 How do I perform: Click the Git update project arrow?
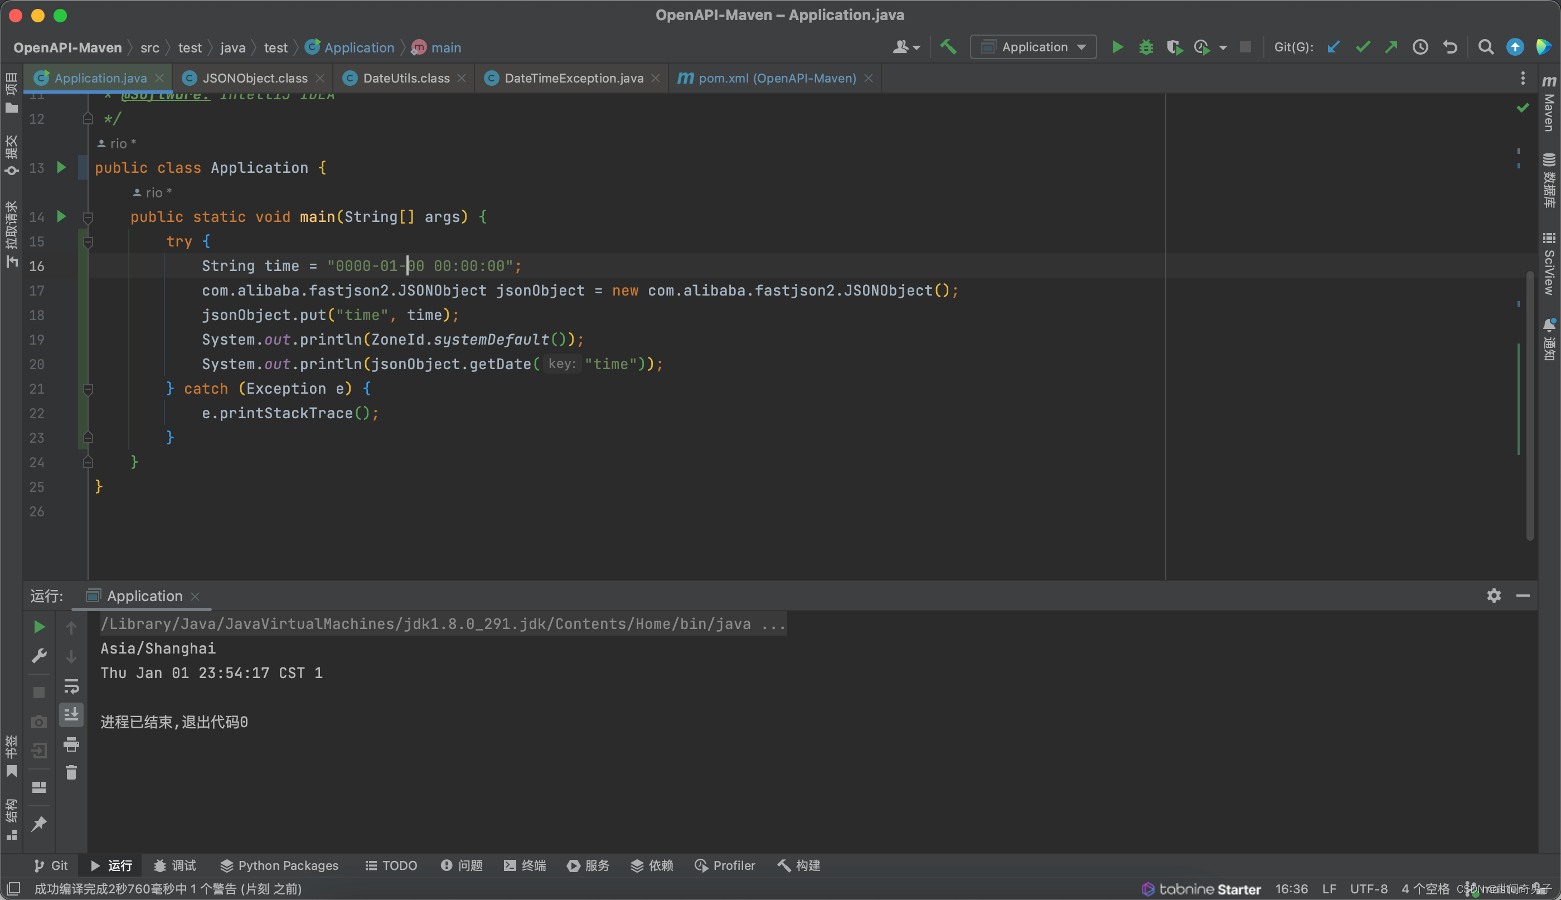(1334, 47)
